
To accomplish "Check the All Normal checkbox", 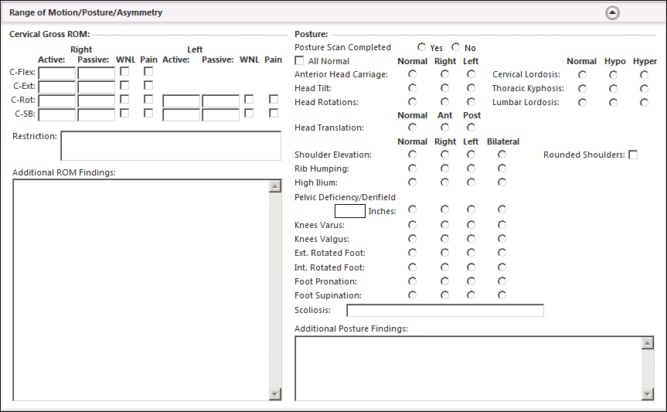I will tap(299, 61).
